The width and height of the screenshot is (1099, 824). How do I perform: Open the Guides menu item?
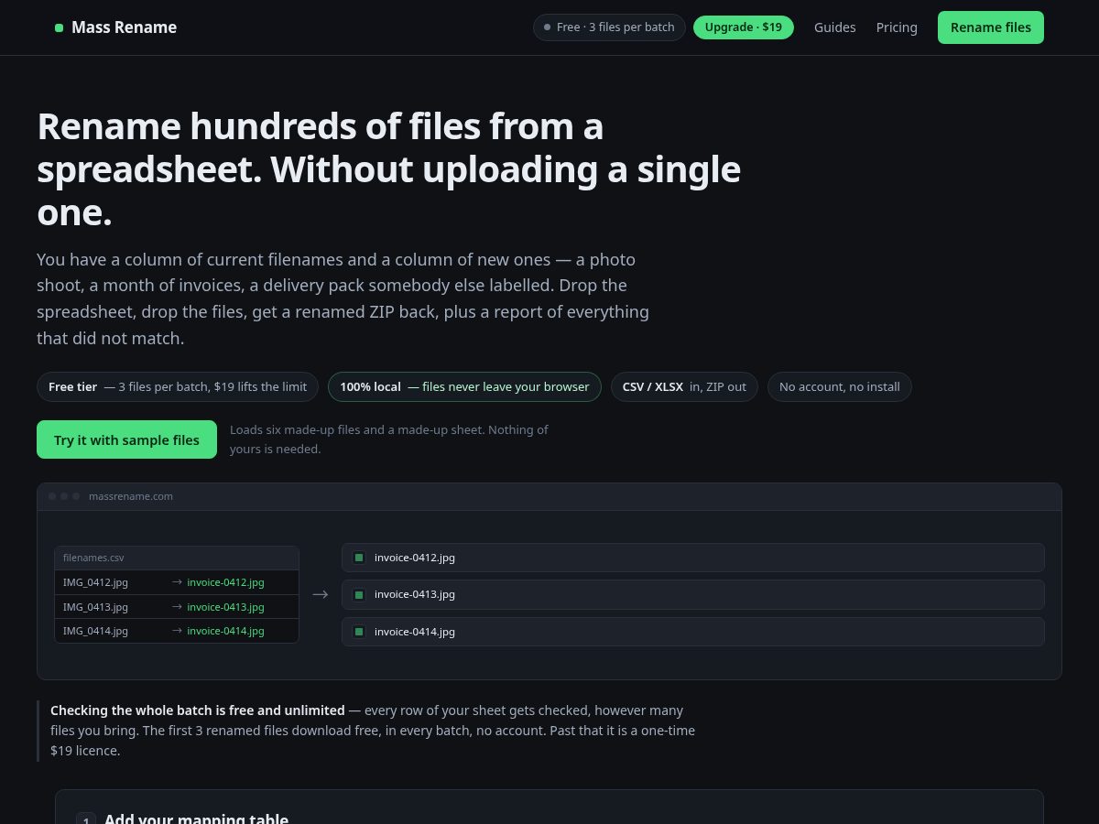[x=835, y=27]
